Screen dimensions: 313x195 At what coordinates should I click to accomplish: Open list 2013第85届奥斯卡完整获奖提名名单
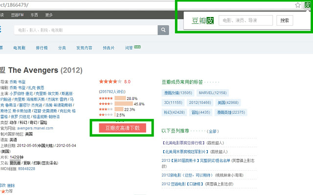click(196, 160)
